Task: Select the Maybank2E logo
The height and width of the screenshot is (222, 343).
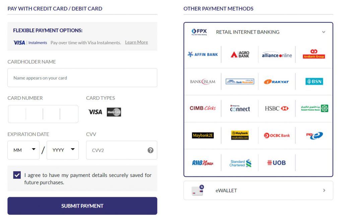Action: point(203,135)
